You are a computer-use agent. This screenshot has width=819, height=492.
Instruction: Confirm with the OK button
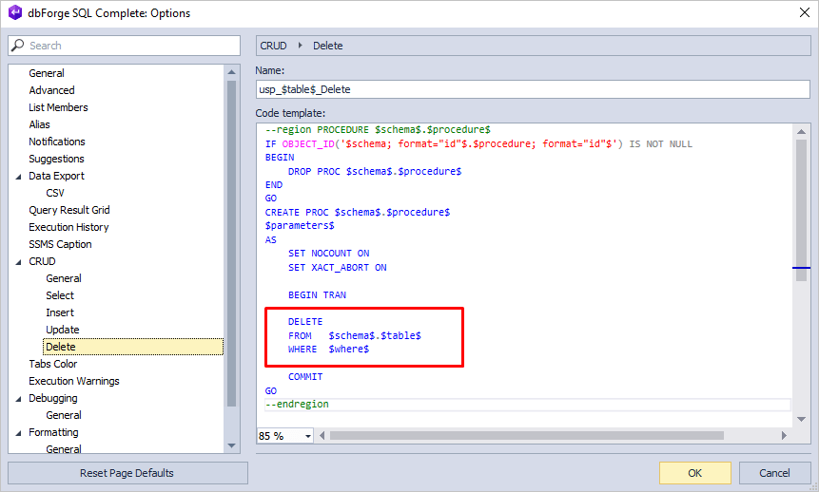pos(694,473)
